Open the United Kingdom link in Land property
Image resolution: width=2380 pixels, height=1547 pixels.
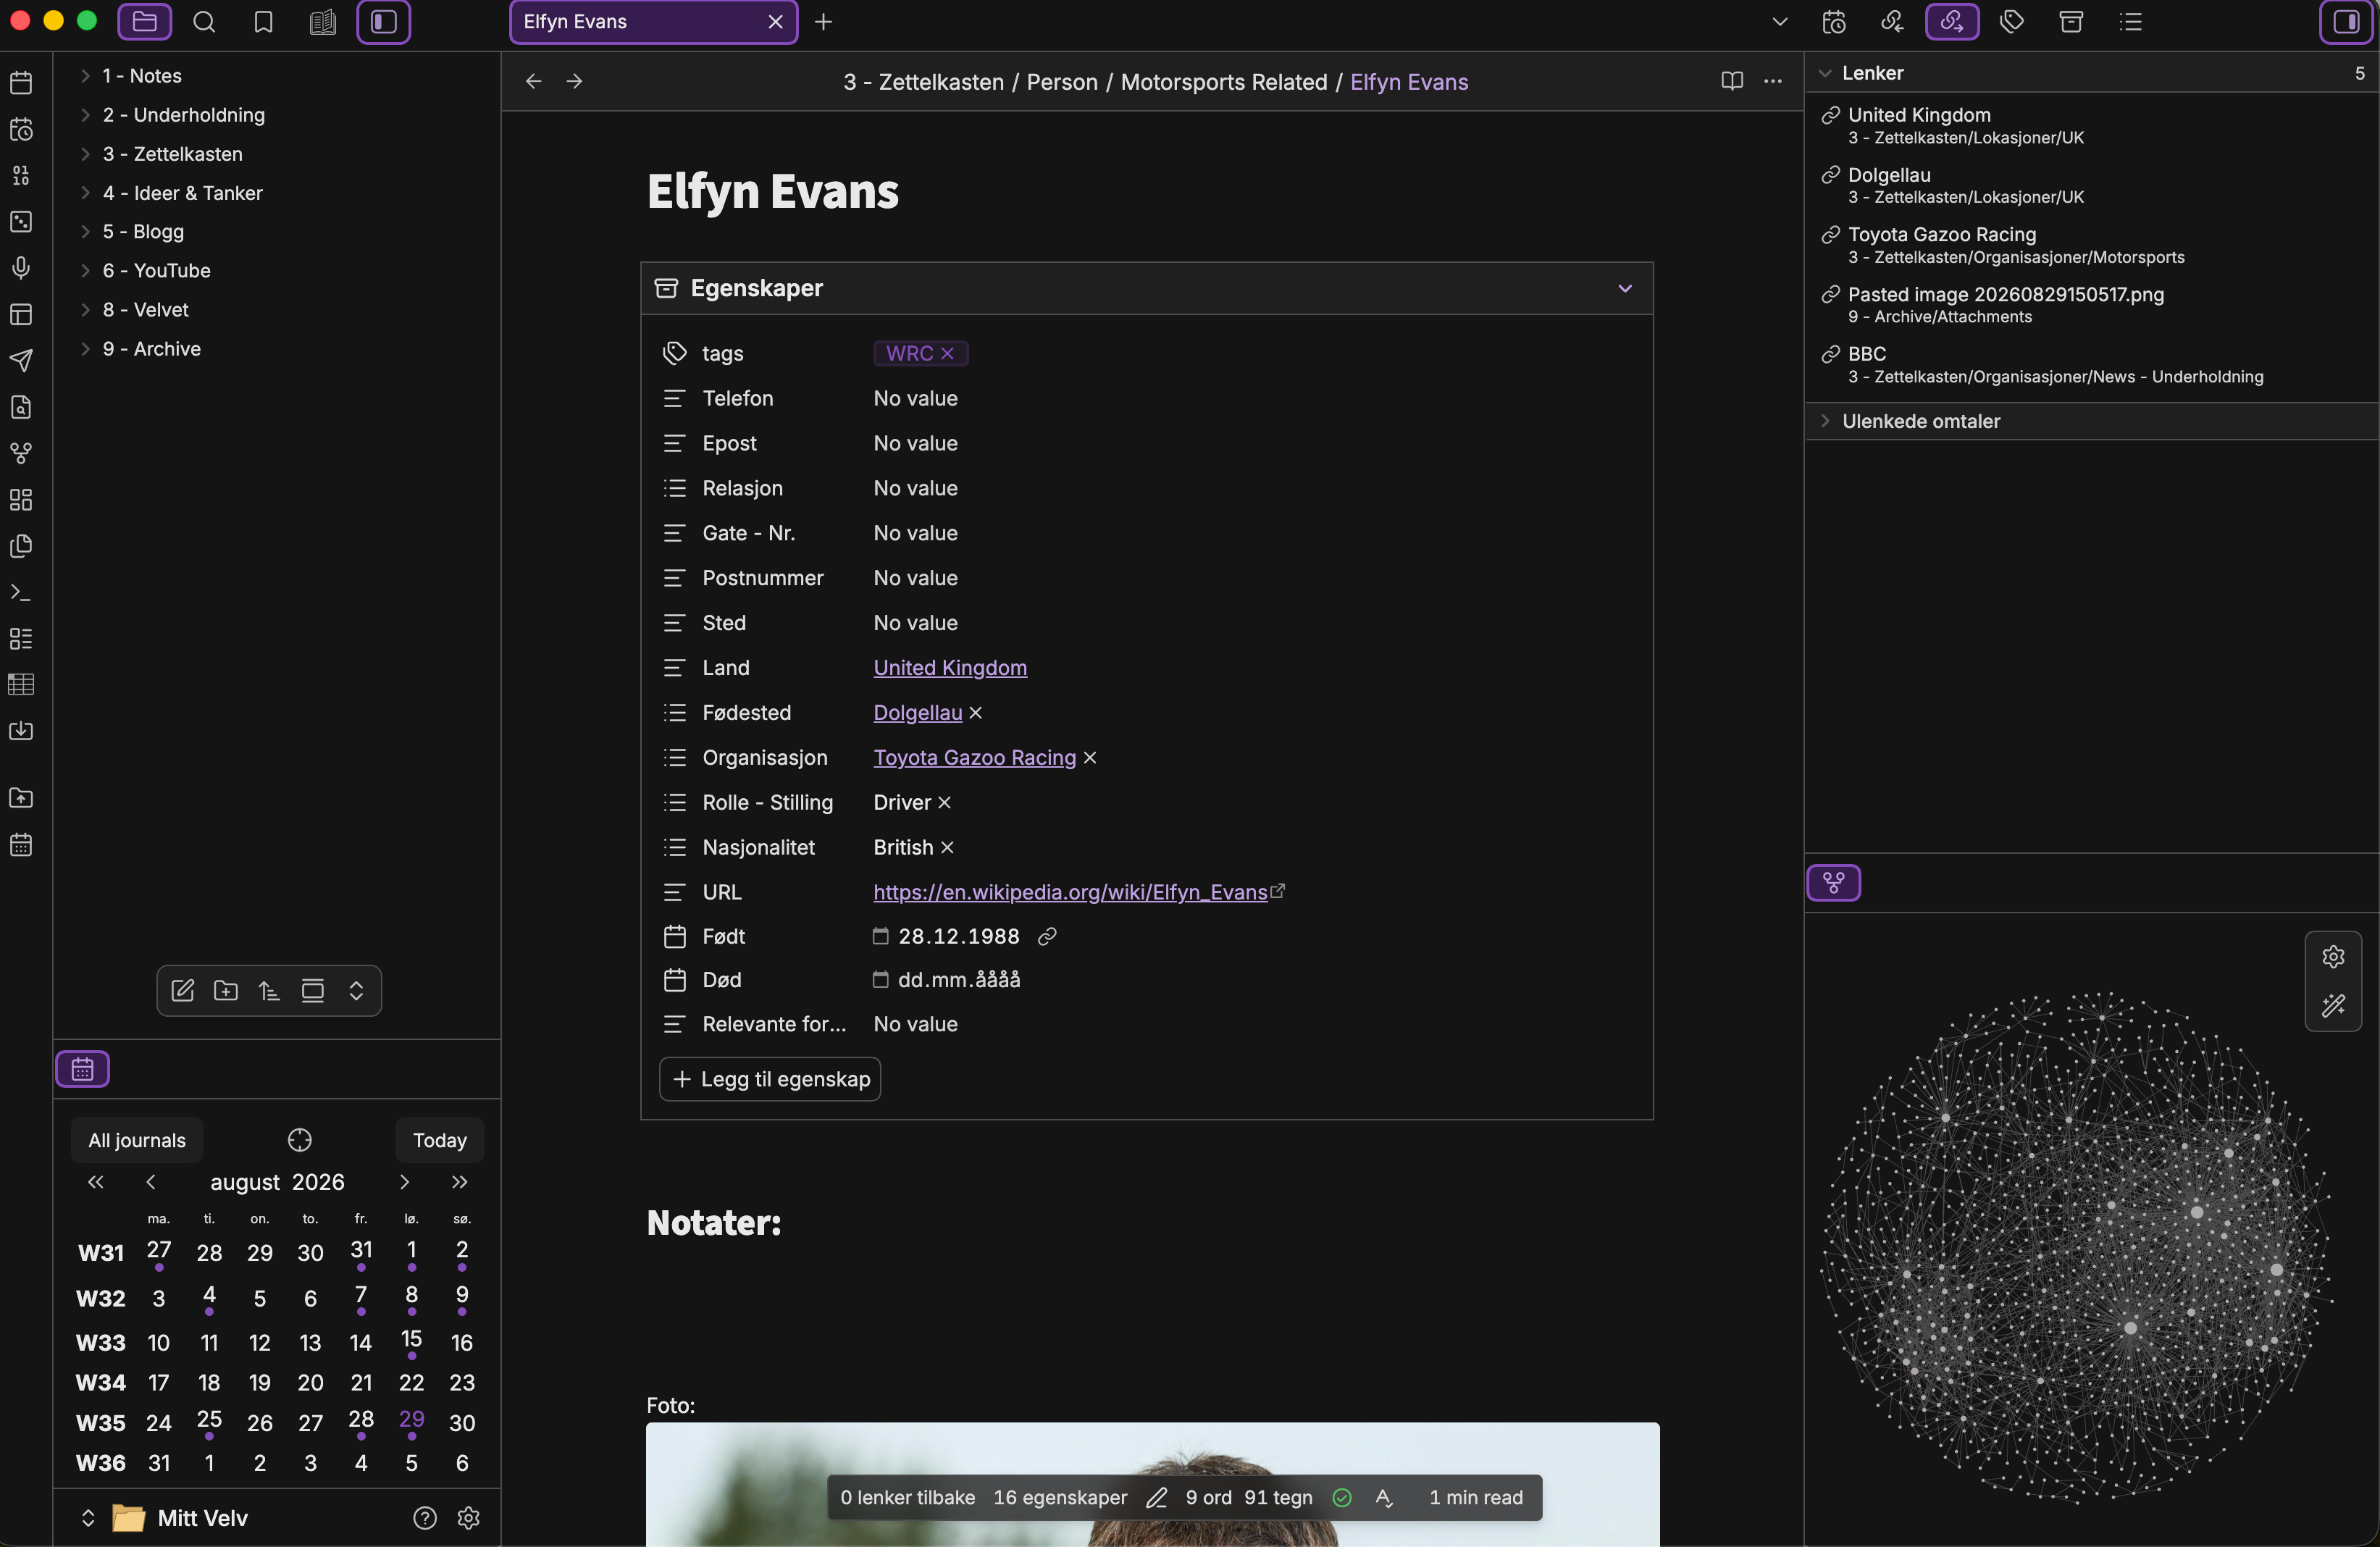(950, 668)
